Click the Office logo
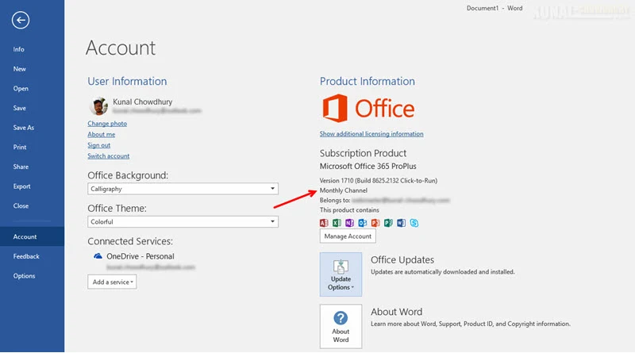 point(368,109)
